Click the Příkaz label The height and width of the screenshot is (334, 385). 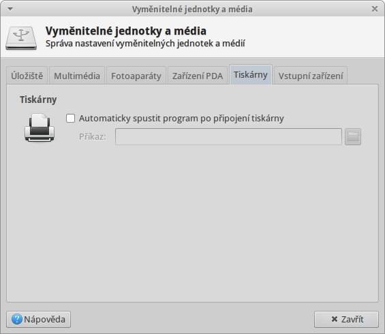pos(93,136)
